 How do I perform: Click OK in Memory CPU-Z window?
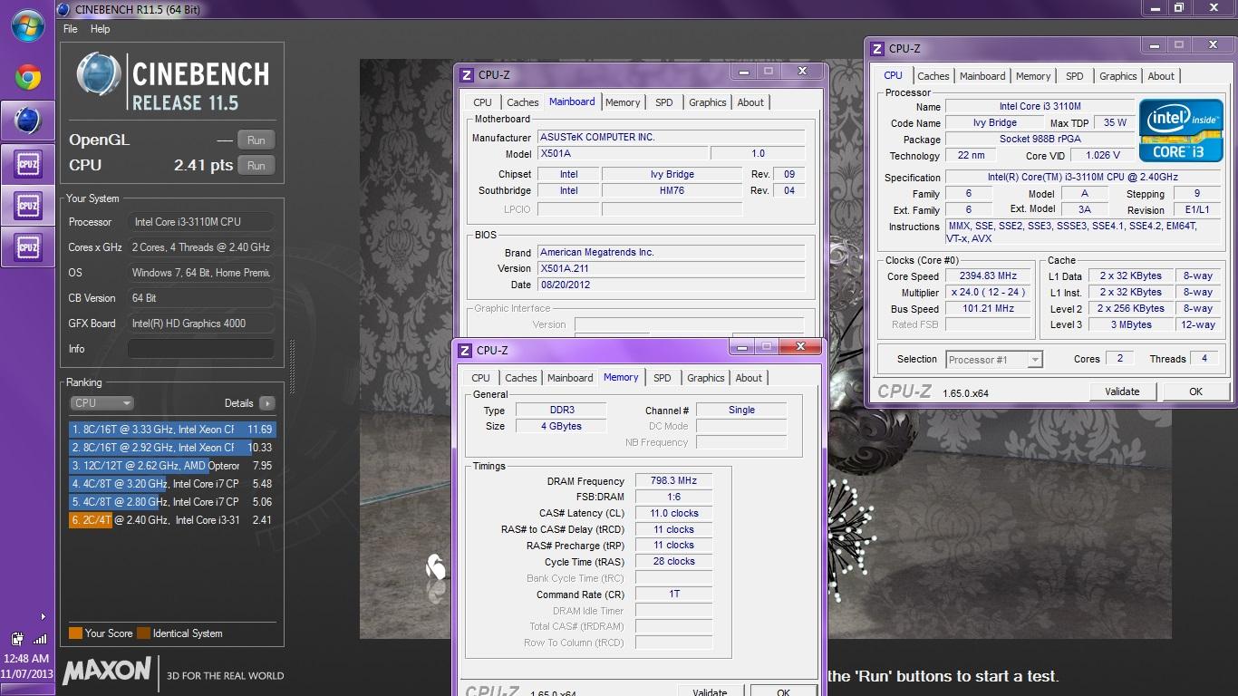point(783,691)
